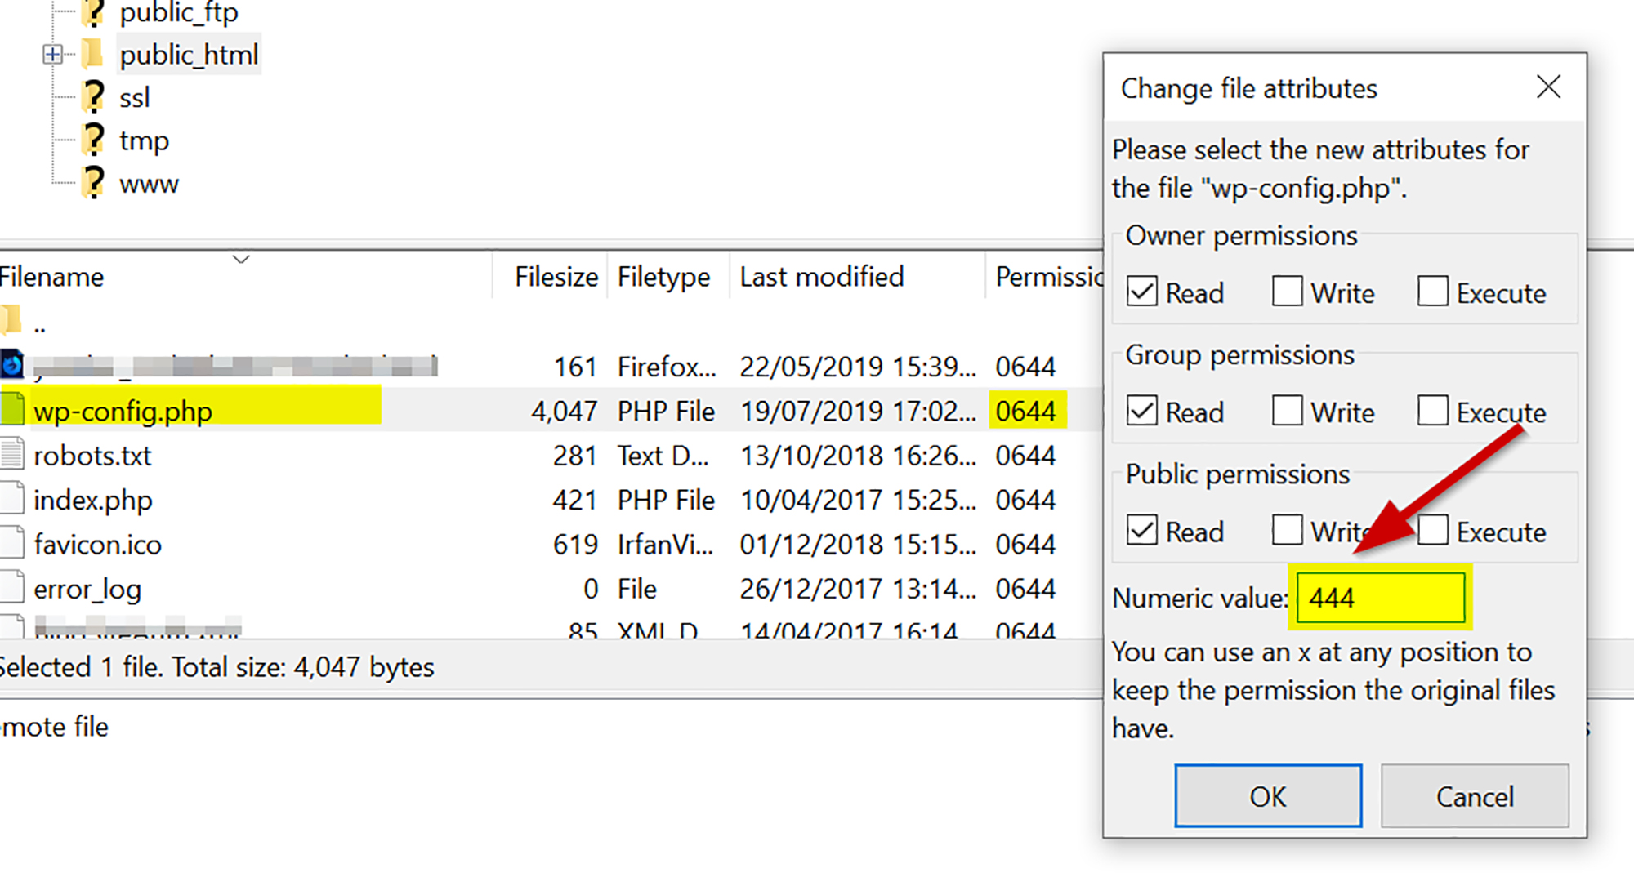Enable Public Execute permission
Image resolution: width=1634 pixels, height=877 pixels.
[x=1432, y=530]
